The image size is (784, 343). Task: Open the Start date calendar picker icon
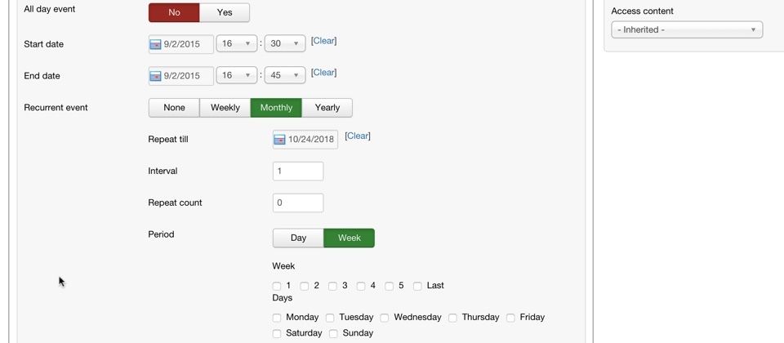pyautogui.click(x=155, y=44)
